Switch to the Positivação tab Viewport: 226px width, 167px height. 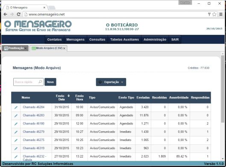click(x=14, y=48)
